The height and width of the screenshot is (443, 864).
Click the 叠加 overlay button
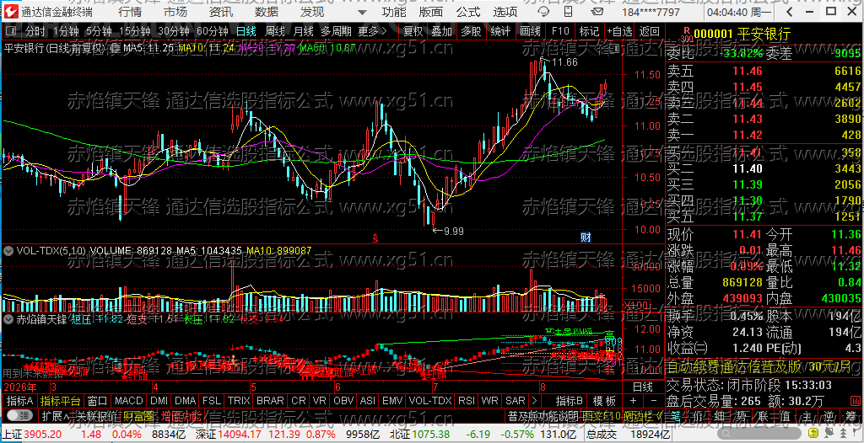[441, 32]
